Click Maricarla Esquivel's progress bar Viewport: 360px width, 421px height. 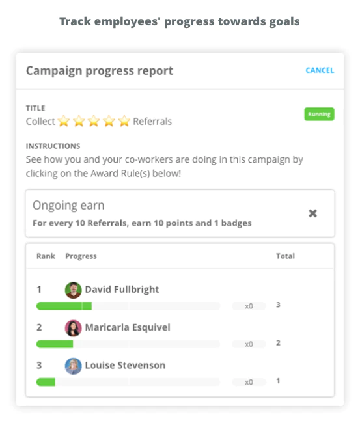(128, 344)
